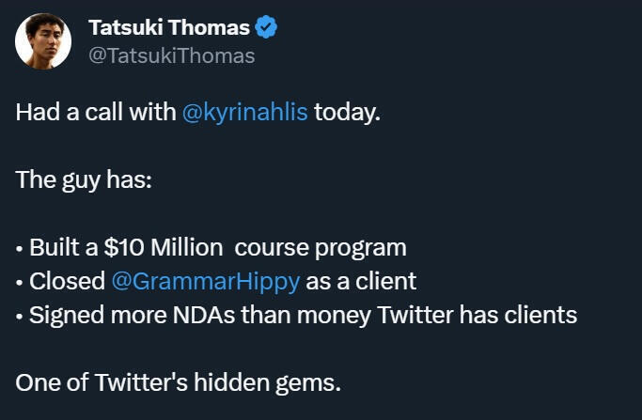Click the "$10 Million" text

[164, 248]
